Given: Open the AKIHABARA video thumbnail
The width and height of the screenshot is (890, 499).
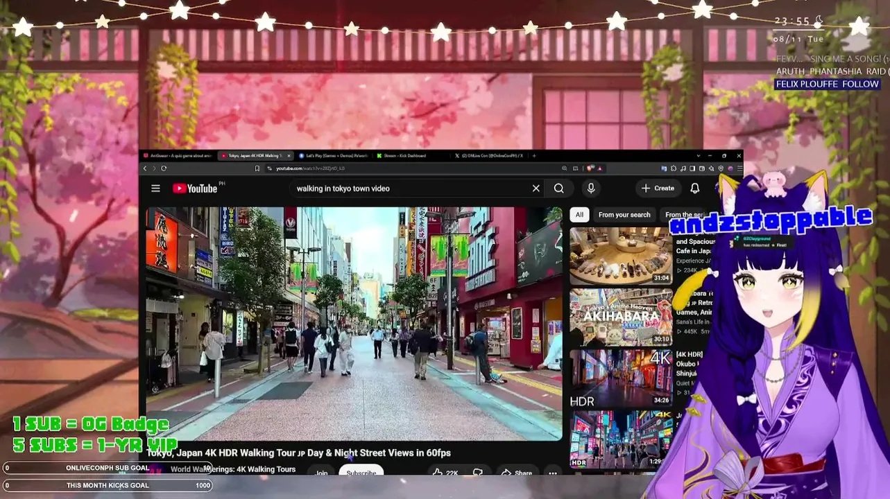Looking at the screenshot, I should click(621, 317).
